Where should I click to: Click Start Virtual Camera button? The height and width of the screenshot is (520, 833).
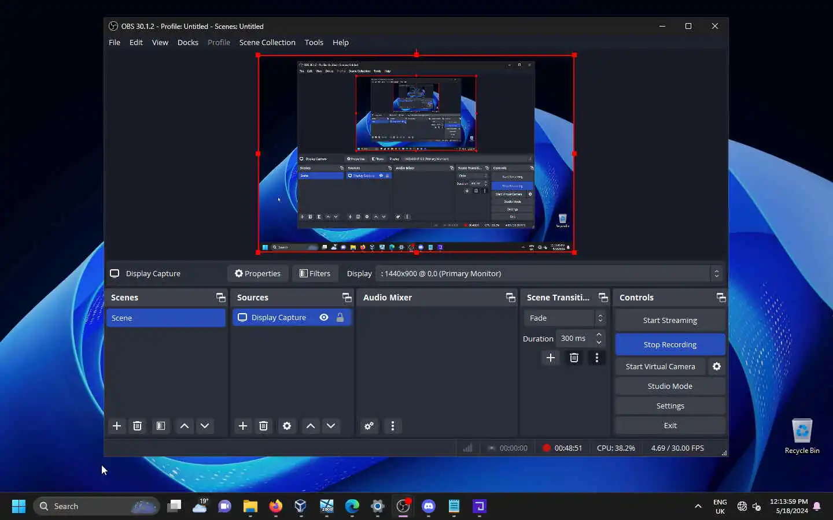(x=660, y=366)
